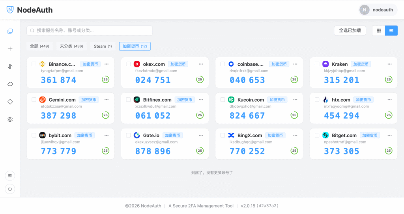Click the Gate.io logo icon
The image size is (404, 214).
pos(137,135)
